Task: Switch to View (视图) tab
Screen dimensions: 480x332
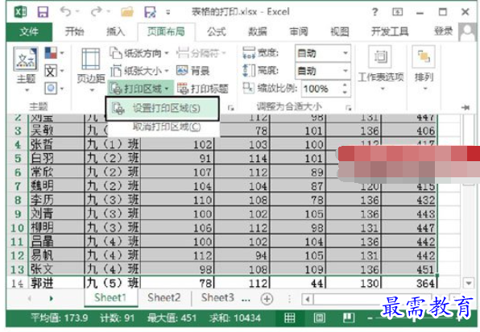Action: click(x=340, y=31)
